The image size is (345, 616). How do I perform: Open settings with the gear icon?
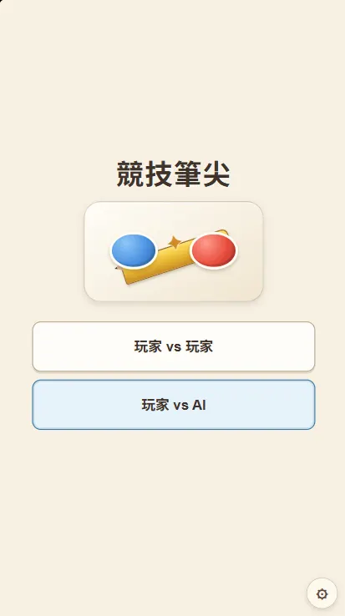[x=322, y=594]
